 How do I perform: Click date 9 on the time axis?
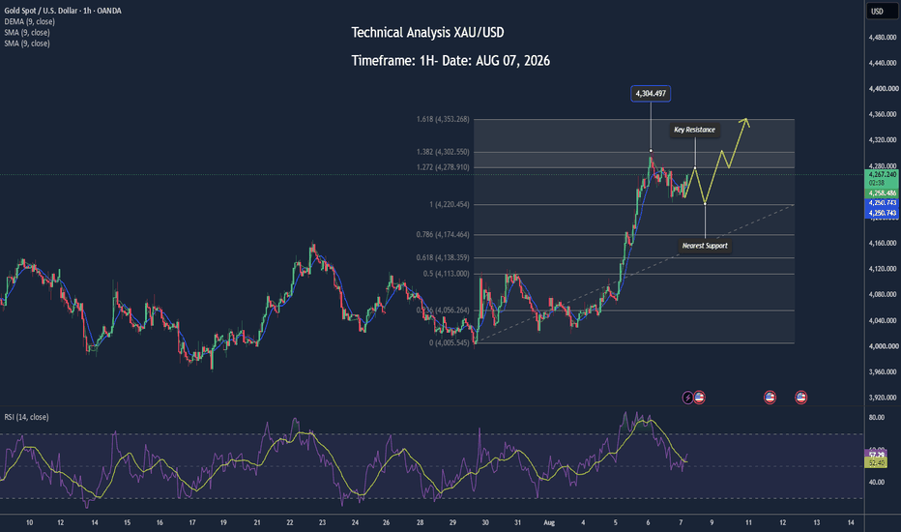coord(712,522)
